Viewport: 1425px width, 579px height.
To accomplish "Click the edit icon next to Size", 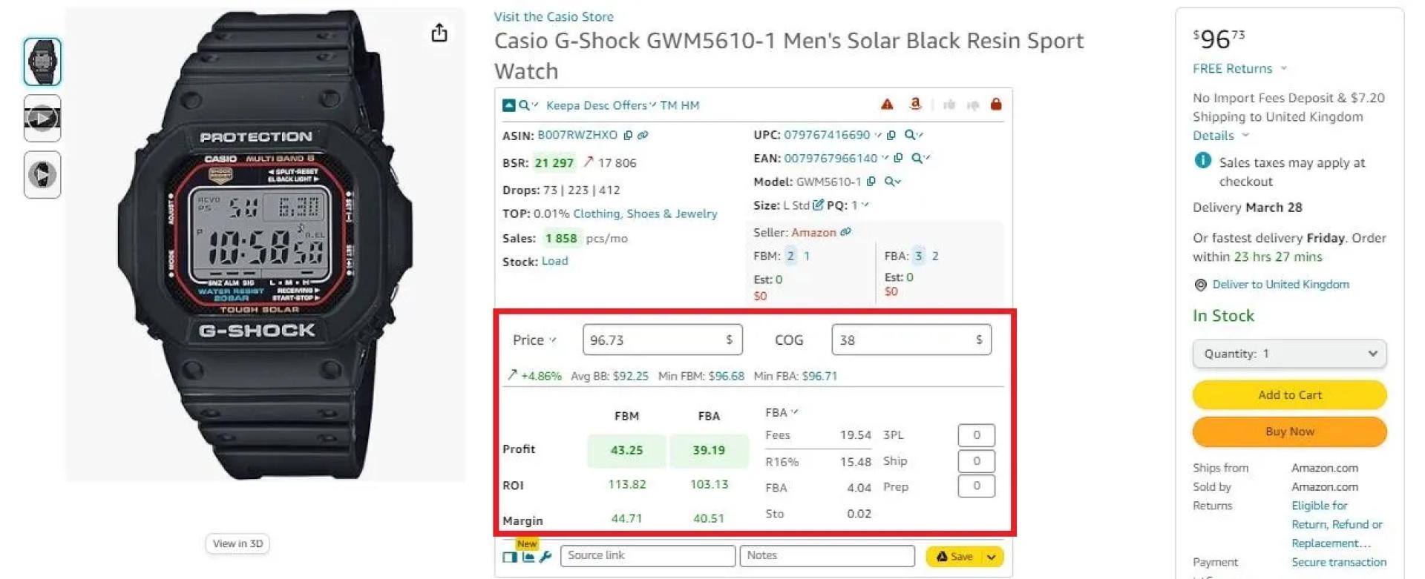I will pyautogui.click(x=818, y=205).
